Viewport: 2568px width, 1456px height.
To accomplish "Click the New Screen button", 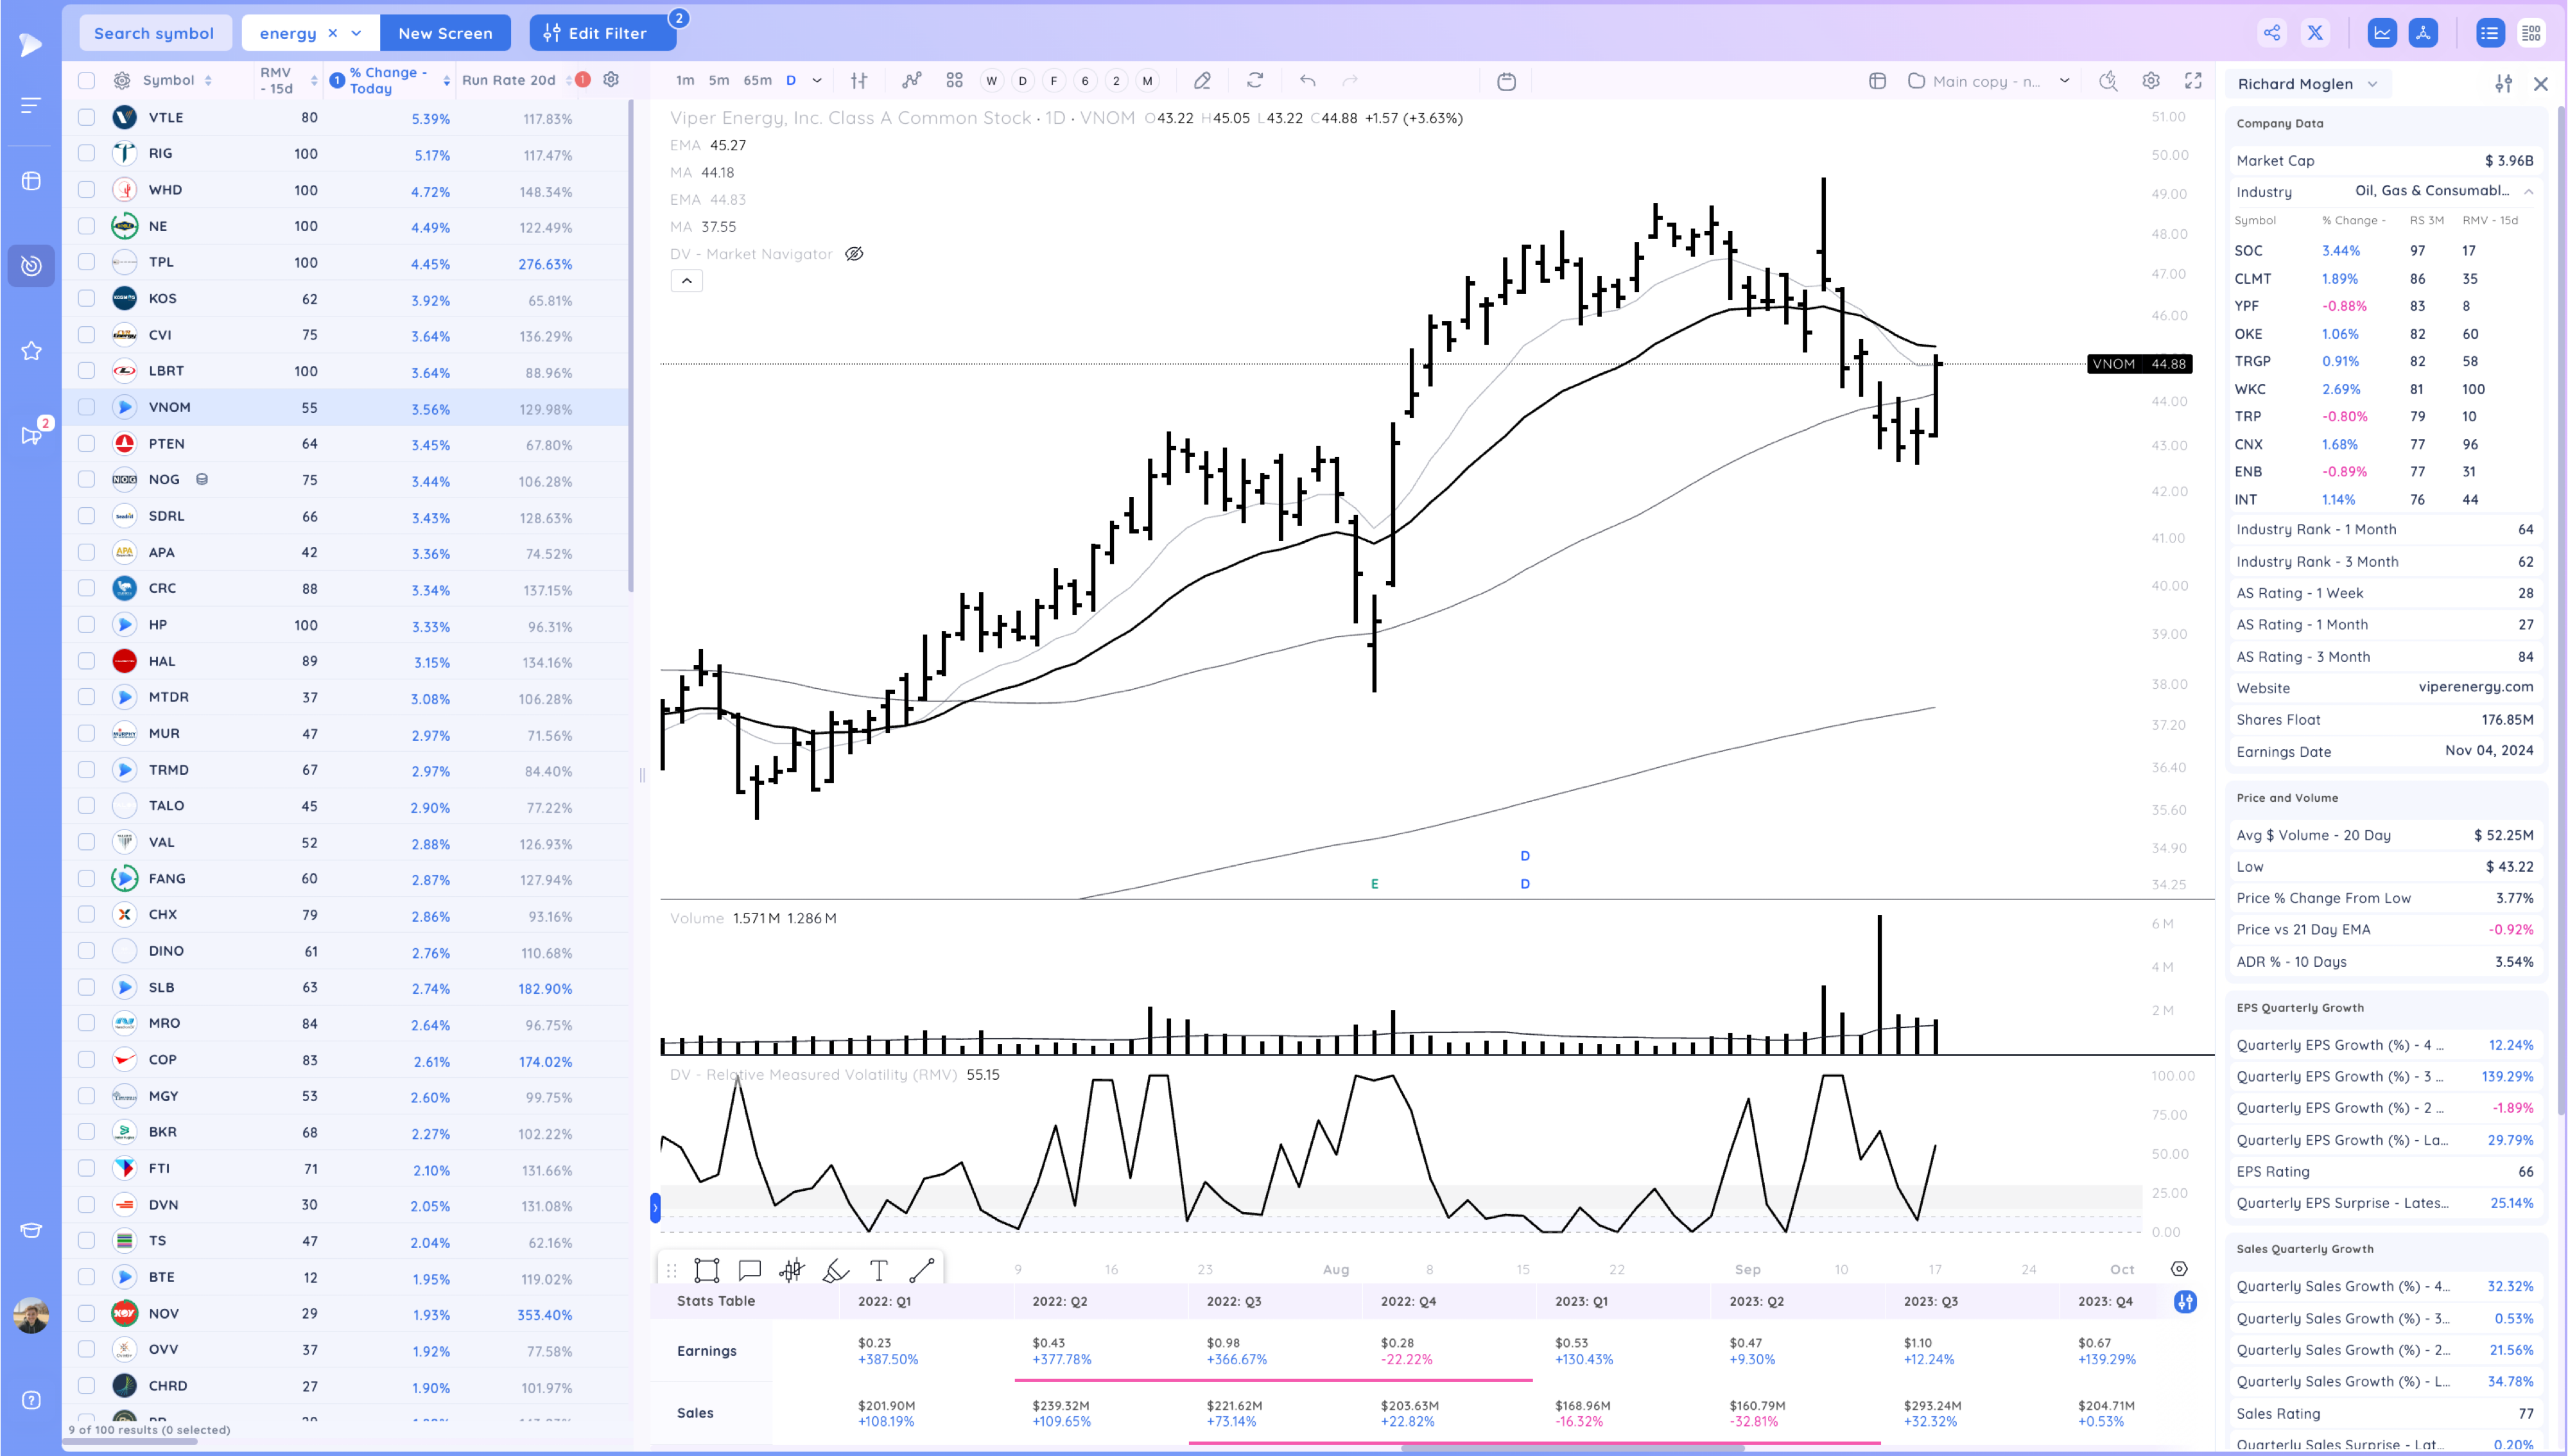I will (445, 33).
